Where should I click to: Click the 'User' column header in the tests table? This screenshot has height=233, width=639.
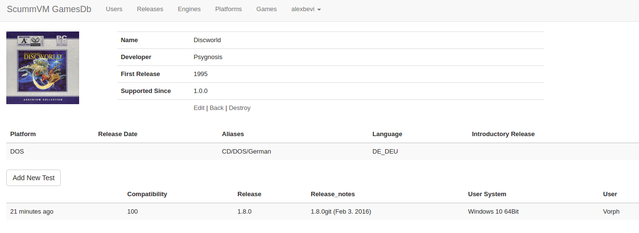(610, 194)
